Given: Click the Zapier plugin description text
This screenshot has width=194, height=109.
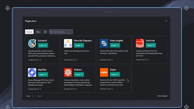Looking at the screenshot, I should [112, 82].
